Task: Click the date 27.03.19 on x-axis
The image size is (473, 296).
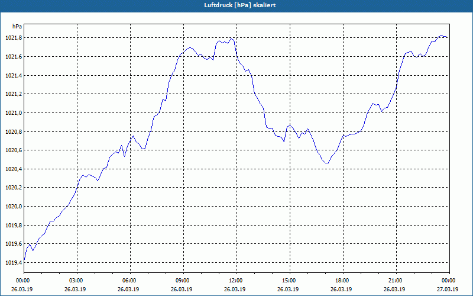Action: pos(448,289)
